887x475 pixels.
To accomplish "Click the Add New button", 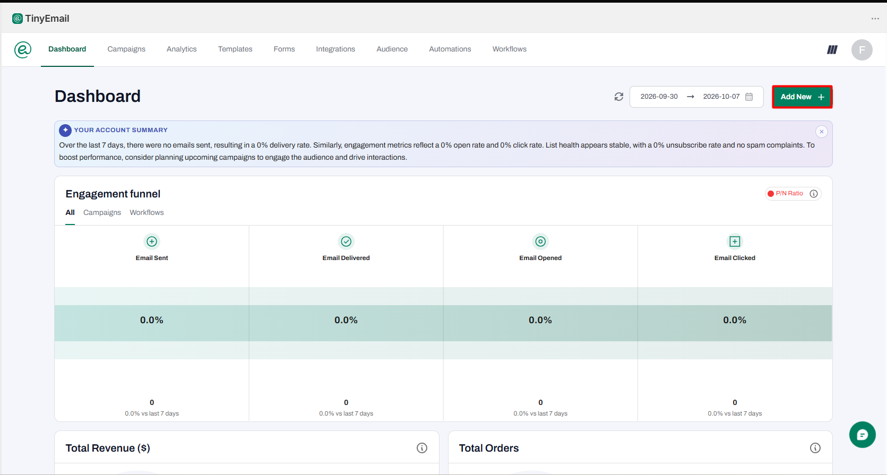I will 802,97.
